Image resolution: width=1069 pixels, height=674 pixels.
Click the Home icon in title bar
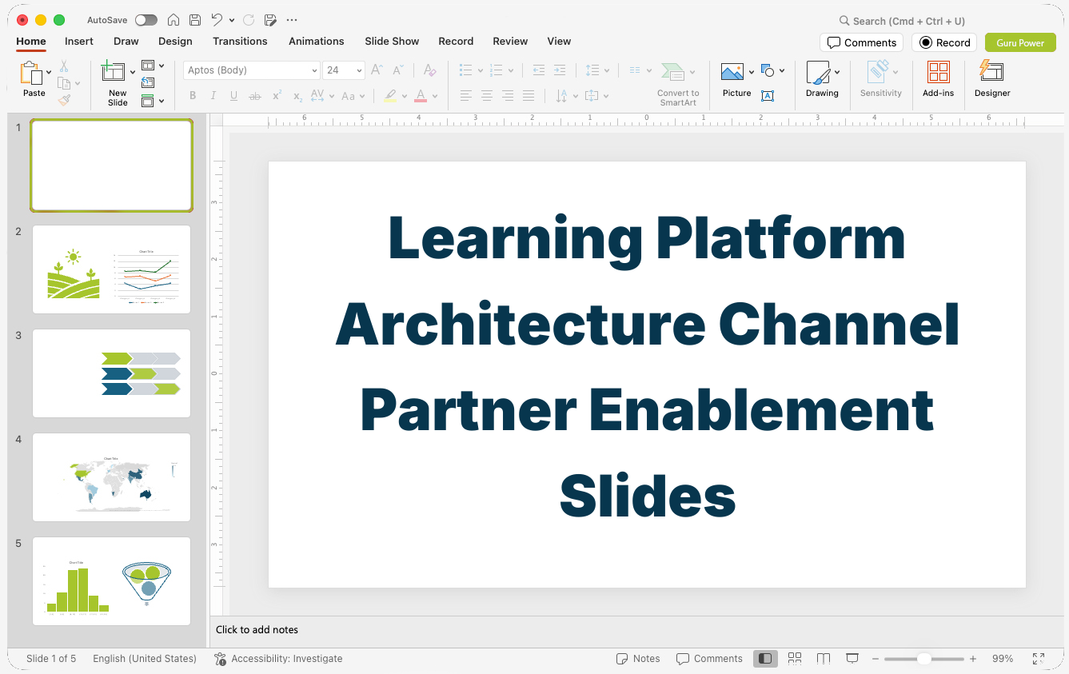pyautogui.click(x=174, y=20)
